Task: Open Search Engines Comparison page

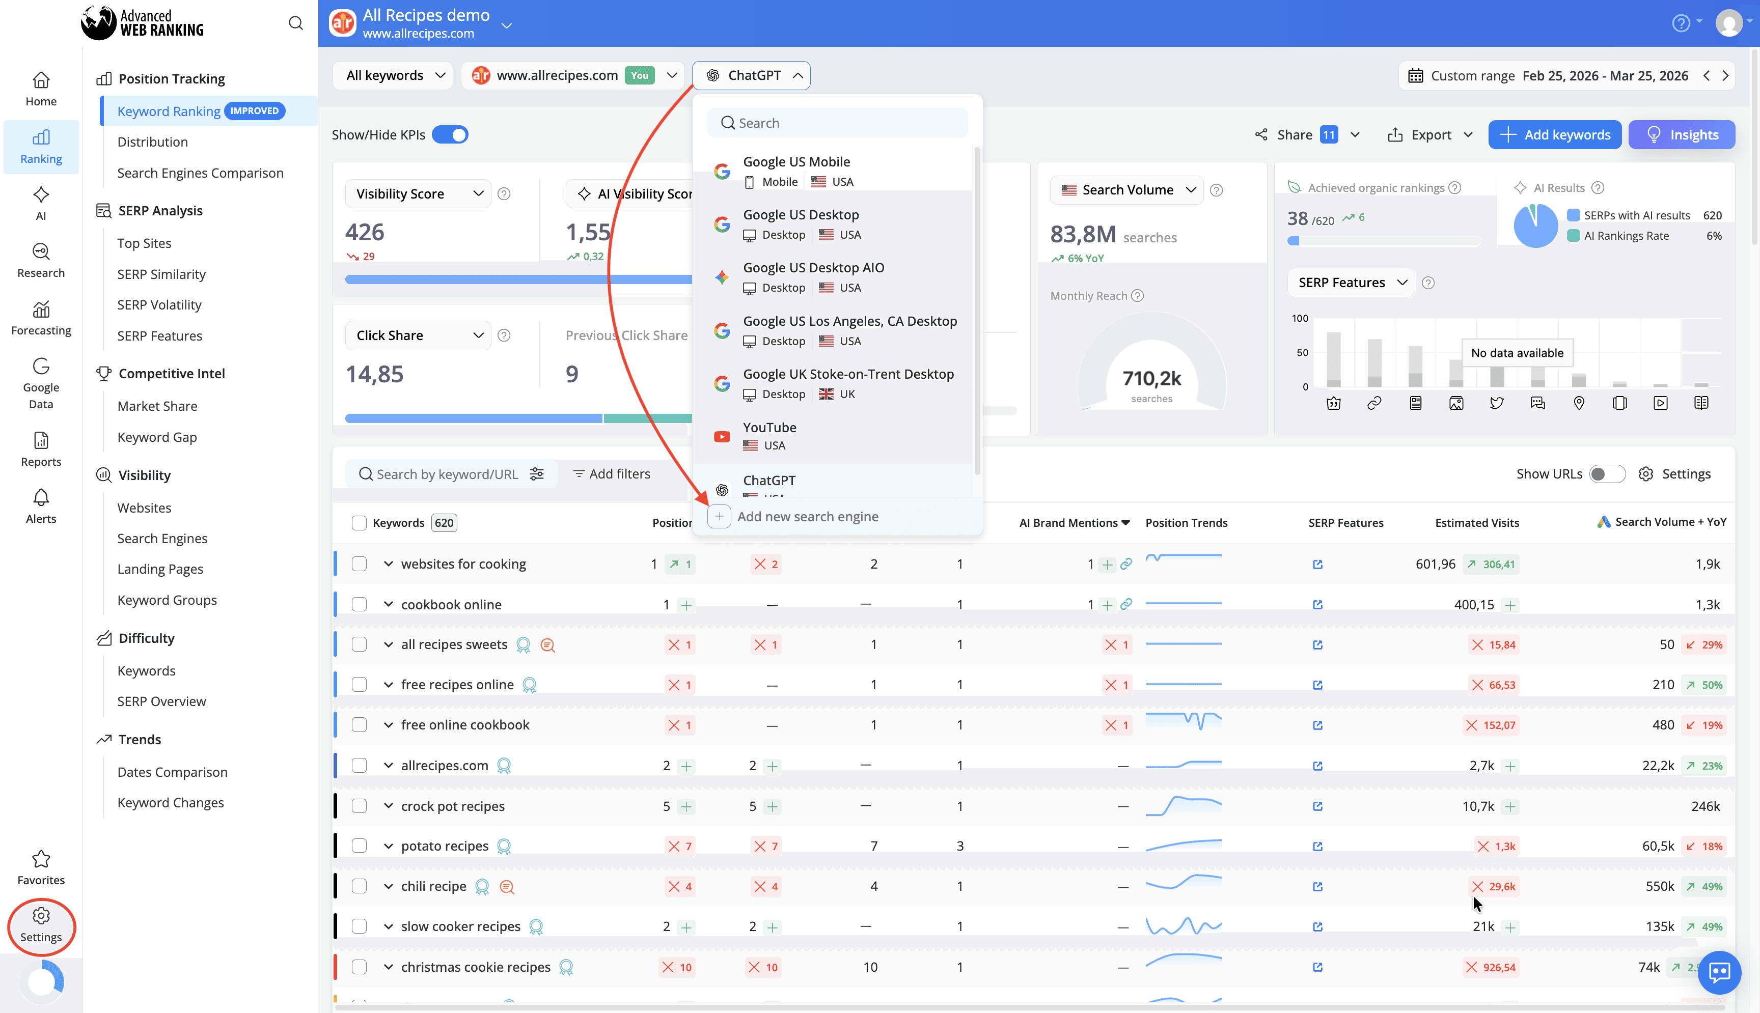Action: (201, 173)
